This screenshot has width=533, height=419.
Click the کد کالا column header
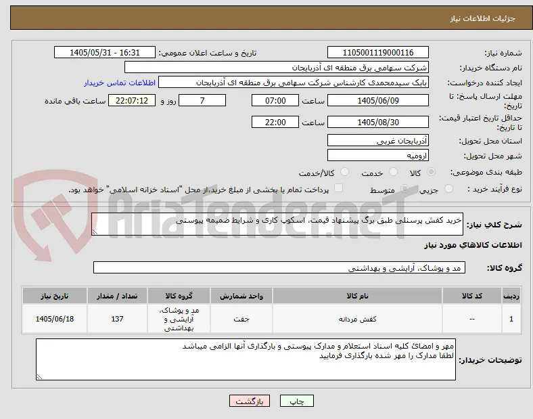(472, 296)
